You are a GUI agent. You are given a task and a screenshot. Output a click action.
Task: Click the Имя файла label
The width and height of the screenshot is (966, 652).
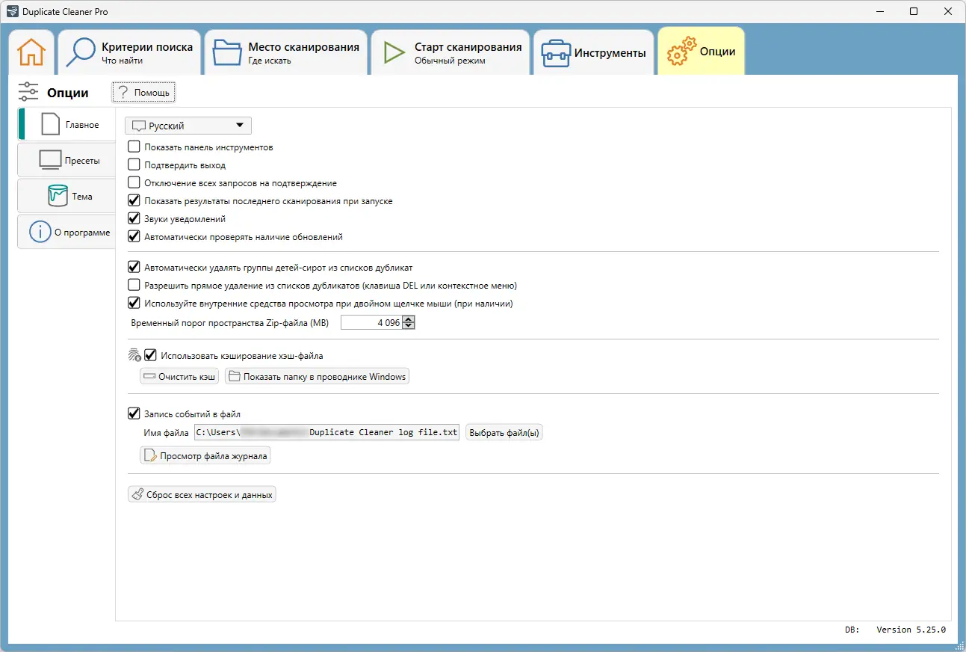point(166,432)
